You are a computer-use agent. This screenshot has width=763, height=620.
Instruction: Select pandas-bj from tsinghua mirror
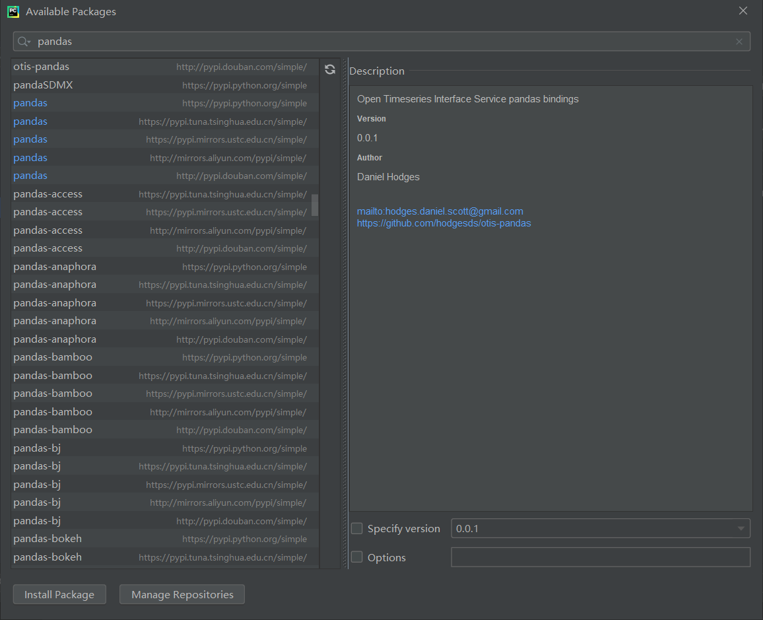pyautogui.click(x=166, y=466)
